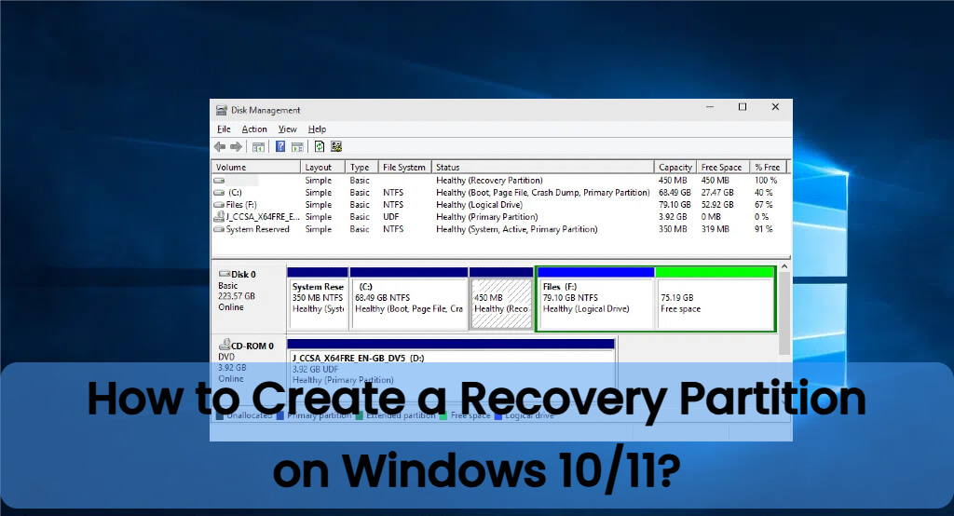954x516 pixels.
Task: Click the '68.49 GB' capacity cell
Action: click(675, 193)
